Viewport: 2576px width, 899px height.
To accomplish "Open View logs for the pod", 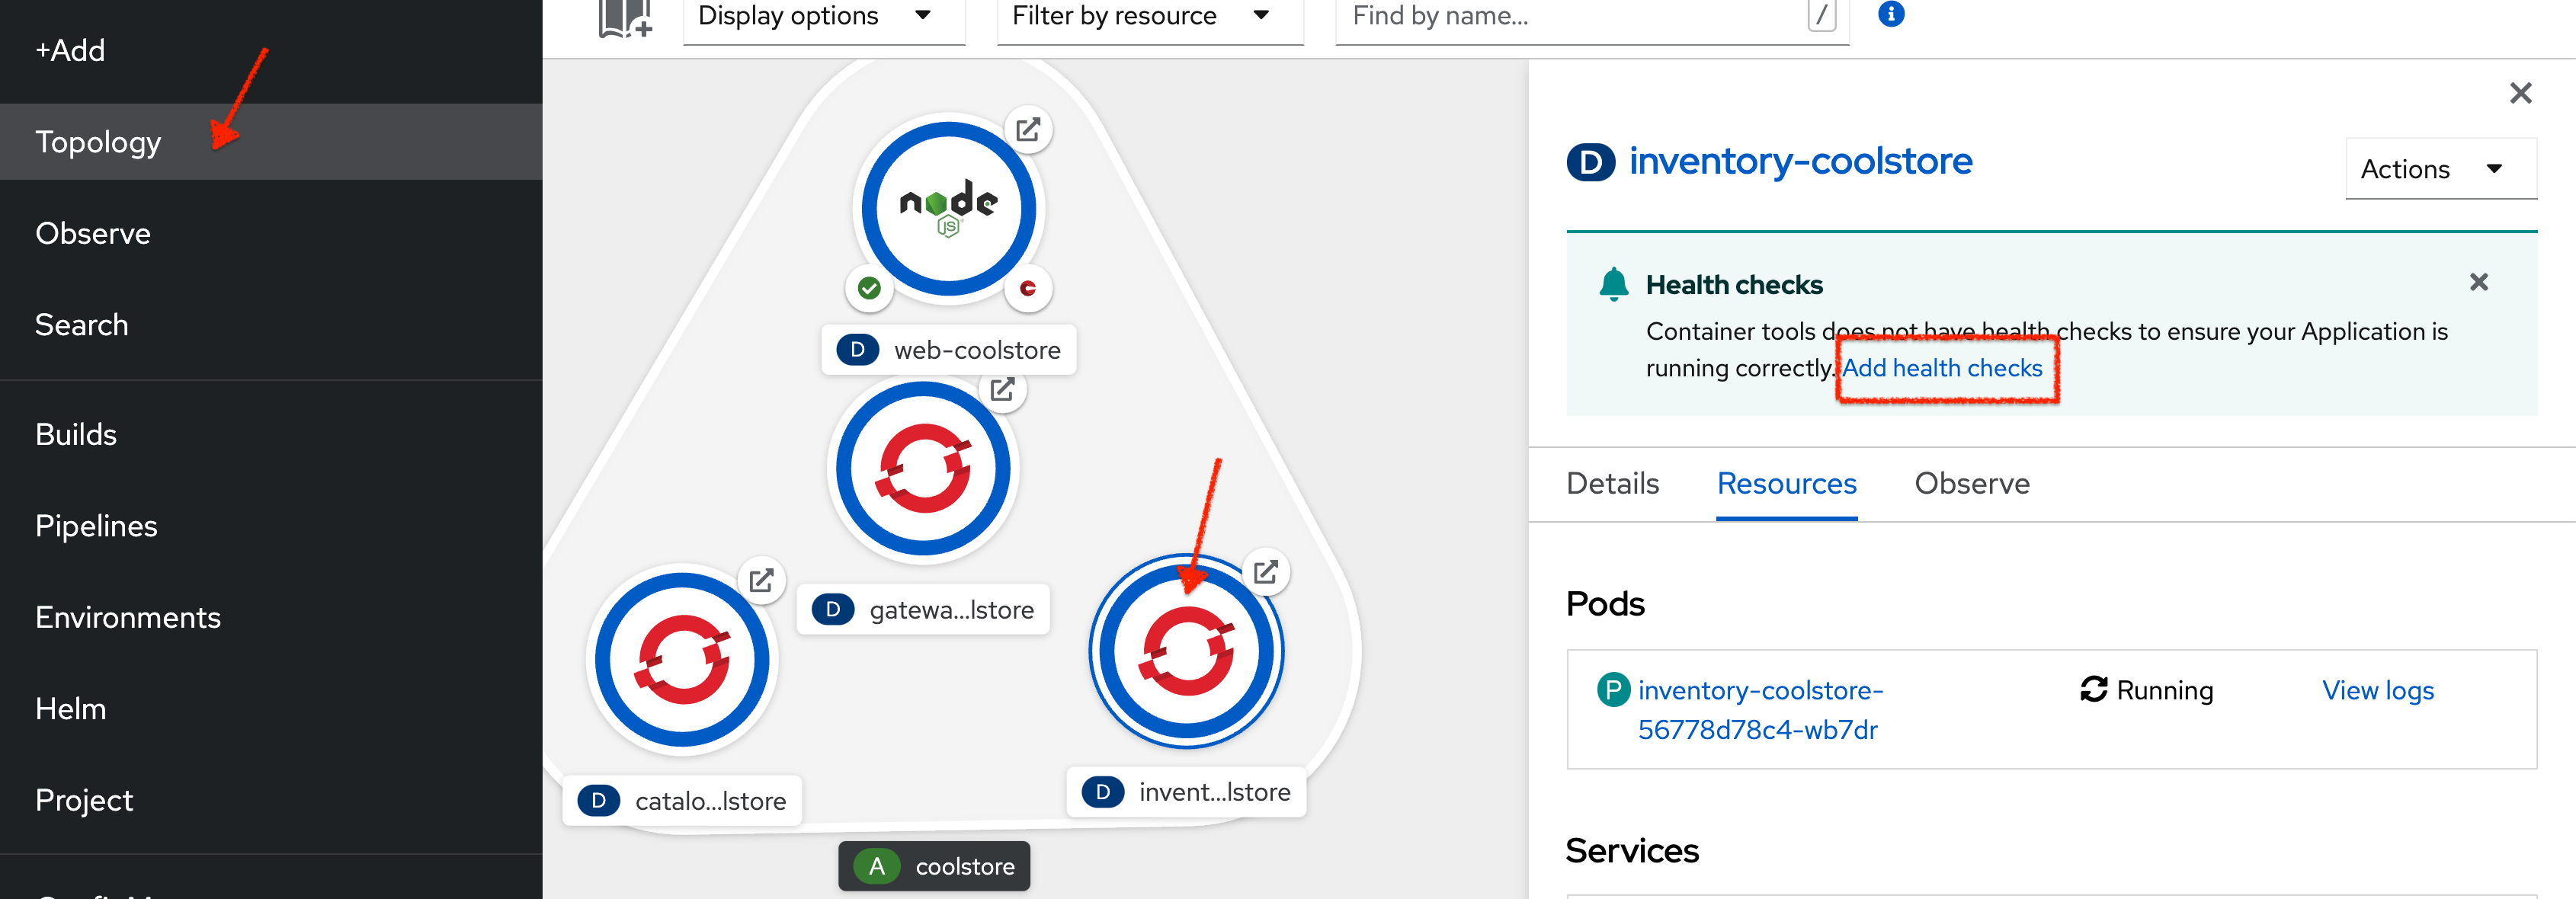I will coord(2377,690).
